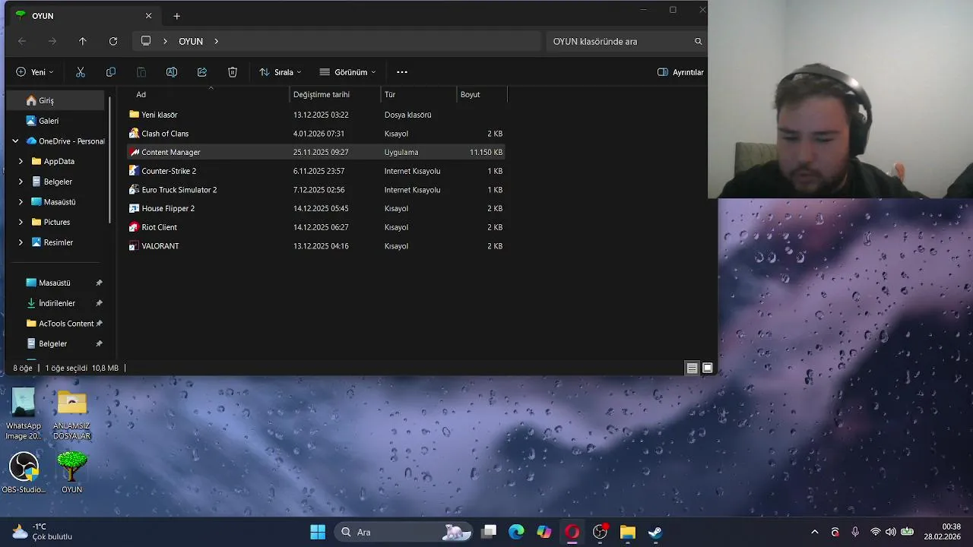
Task: Click the search magnifier icon
Action: click(698, 41)
